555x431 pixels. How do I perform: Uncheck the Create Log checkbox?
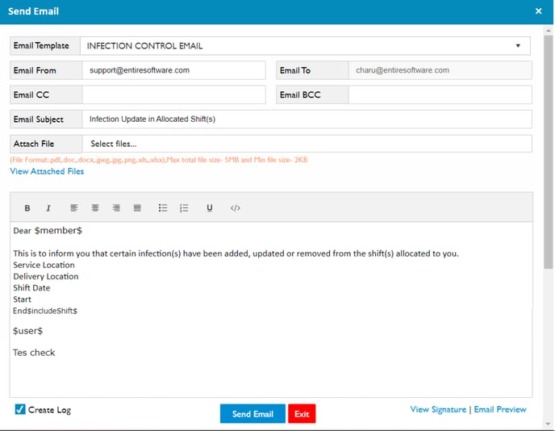20,410
